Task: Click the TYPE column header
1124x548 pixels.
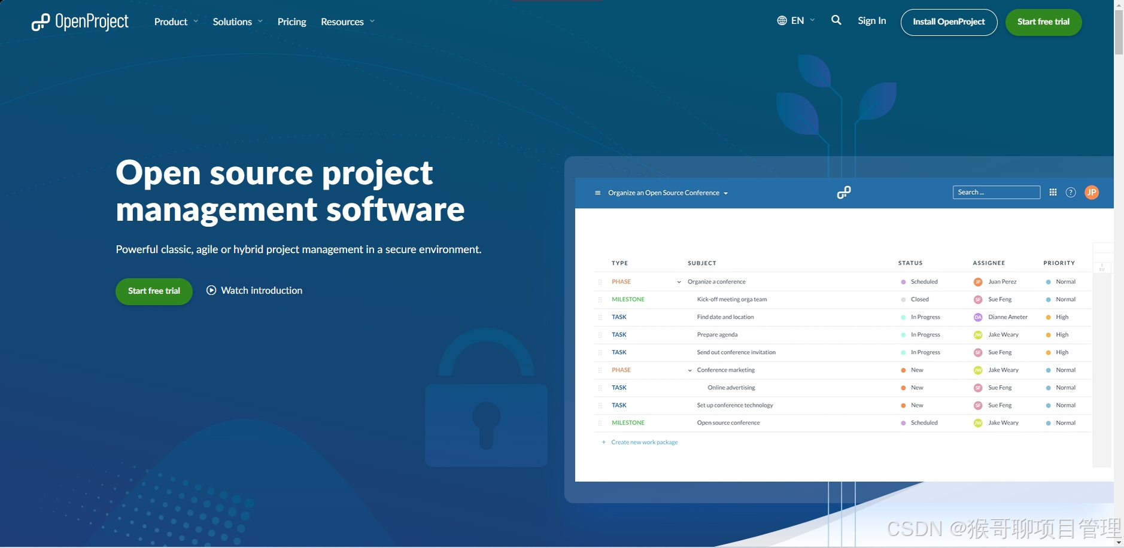Action: point(619,263)
